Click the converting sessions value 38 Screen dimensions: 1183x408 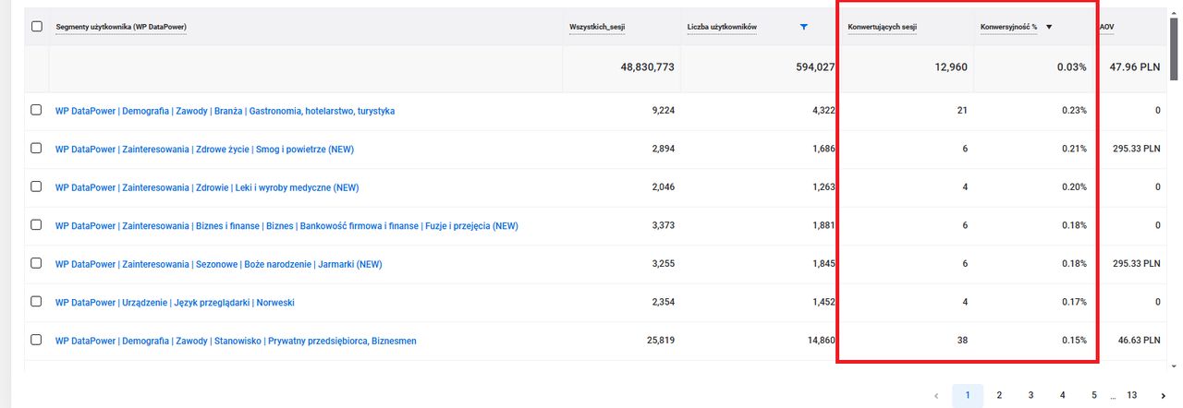click(962, 341)
